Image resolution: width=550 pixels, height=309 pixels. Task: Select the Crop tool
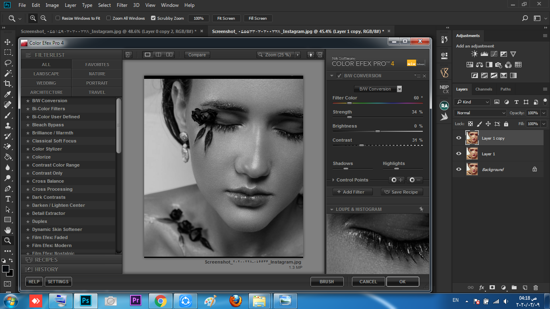click(x=8, y=84)
